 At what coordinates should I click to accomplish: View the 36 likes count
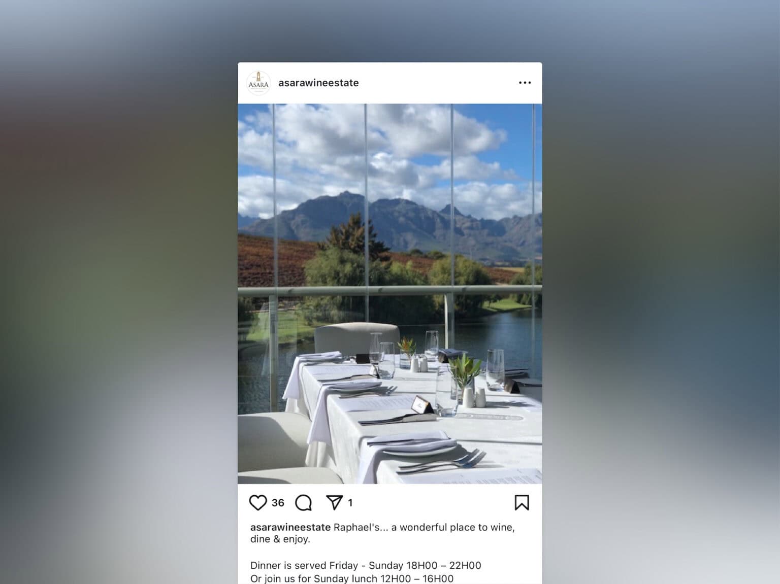coord(278,503)
